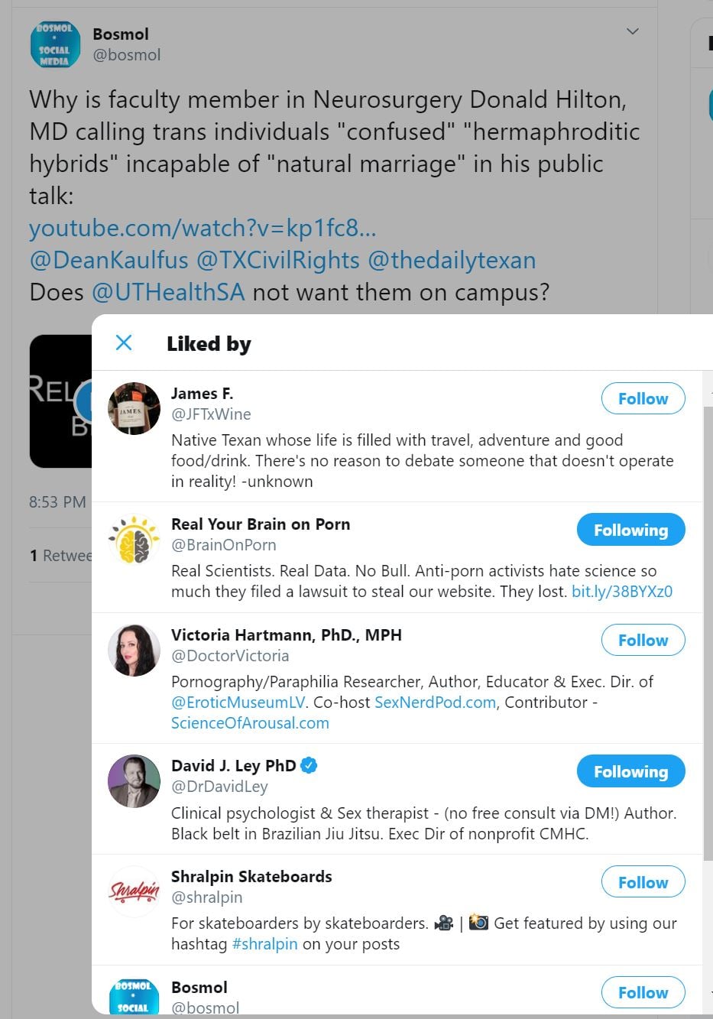713x1019 pixels.
Task: Click Bosmol avatar in tweet header
Action: pyautogui.click(x=55, y=44)
